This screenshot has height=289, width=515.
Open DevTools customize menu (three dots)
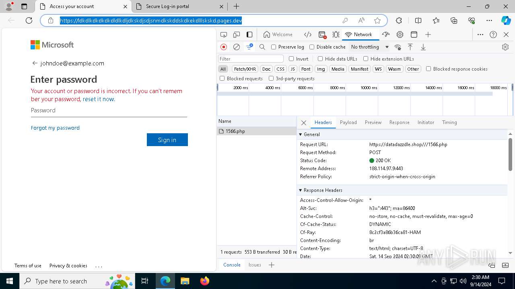480,35
